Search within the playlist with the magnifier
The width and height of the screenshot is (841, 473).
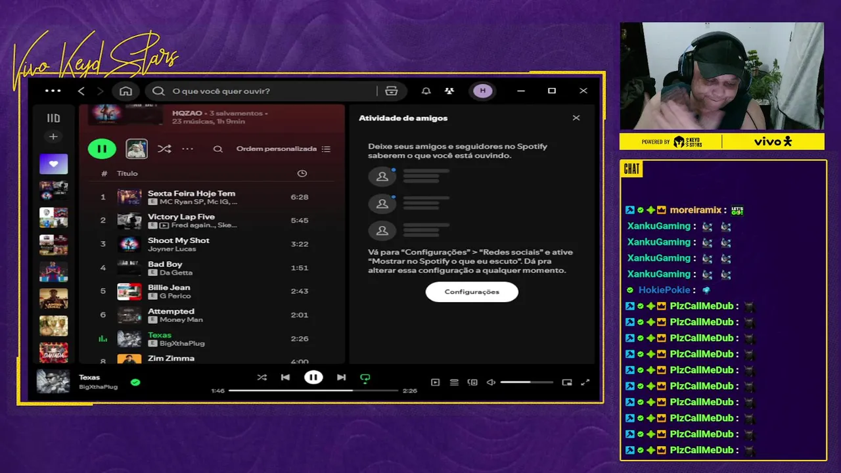pyautogui.click(x=217, y=149)
